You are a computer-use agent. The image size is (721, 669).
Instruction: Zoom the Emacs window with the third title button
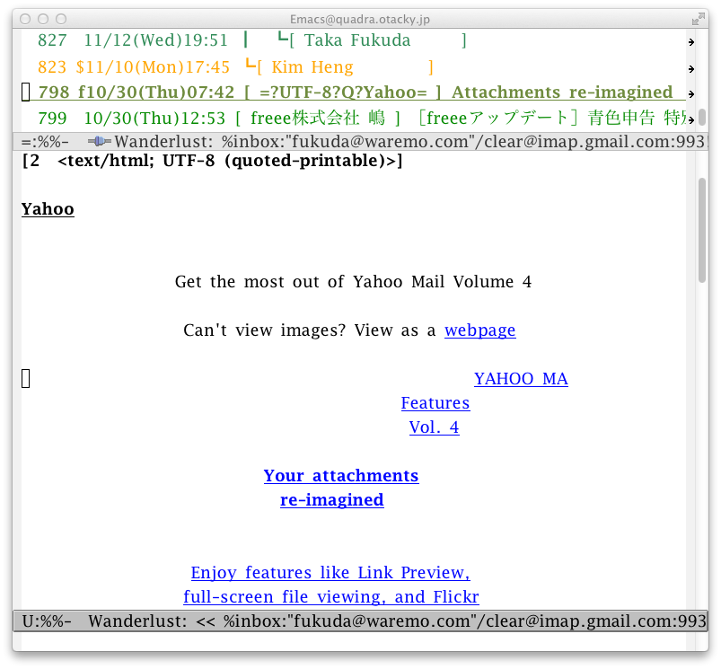pos(61,19)
